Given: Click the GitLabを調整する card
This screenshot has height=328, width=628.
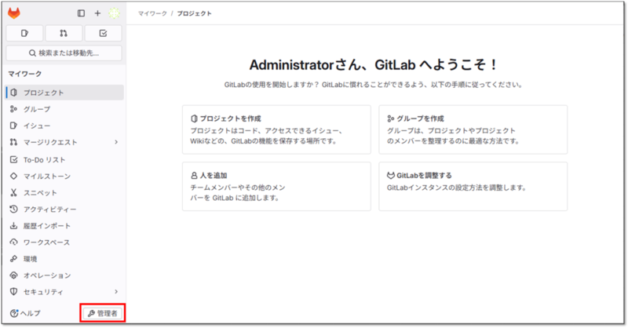Looking at the screenshot, I should point(473,187).
